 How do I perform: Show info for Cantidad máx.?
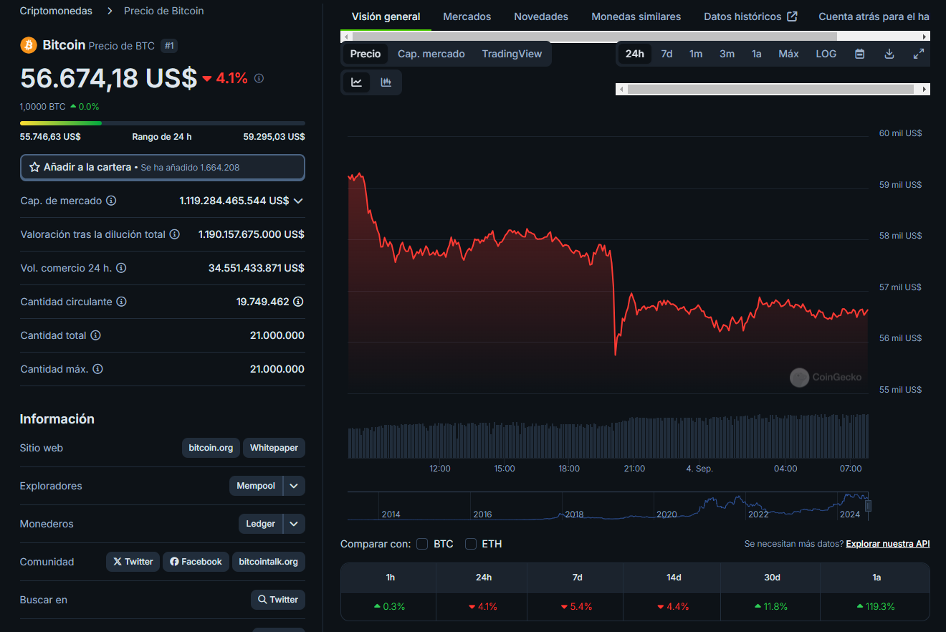[97, 369]
